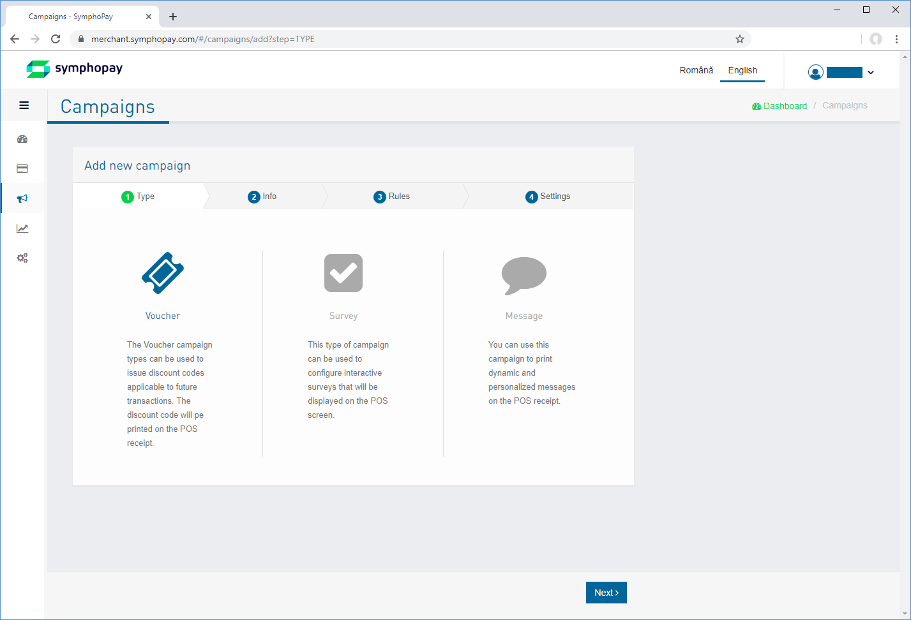Open the dashboard gauge icon in sidebar
The width and height of the screenshot is (911, 620).
(x=22, y=139)
